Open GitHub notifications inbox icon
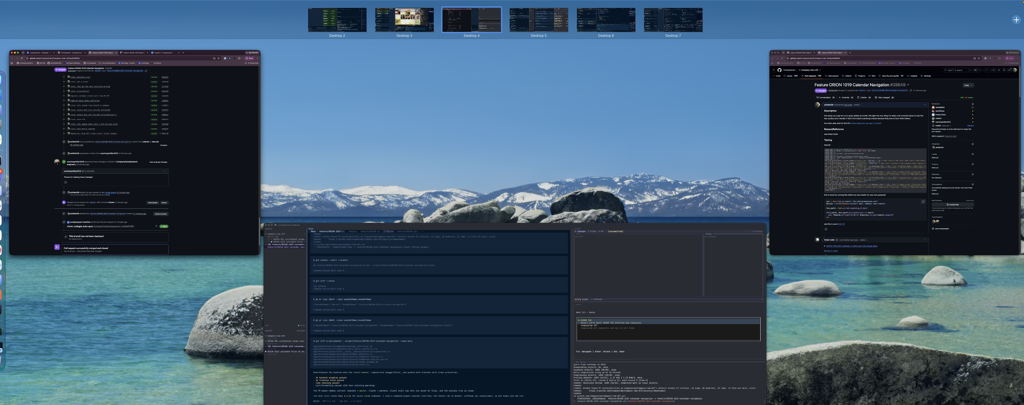This screenshot has width=1024, height=405. [1009, 70]
